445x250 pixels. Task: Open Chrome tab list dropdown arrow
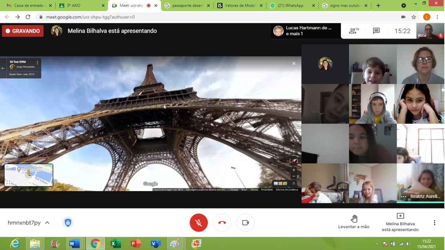coord(404,6)
